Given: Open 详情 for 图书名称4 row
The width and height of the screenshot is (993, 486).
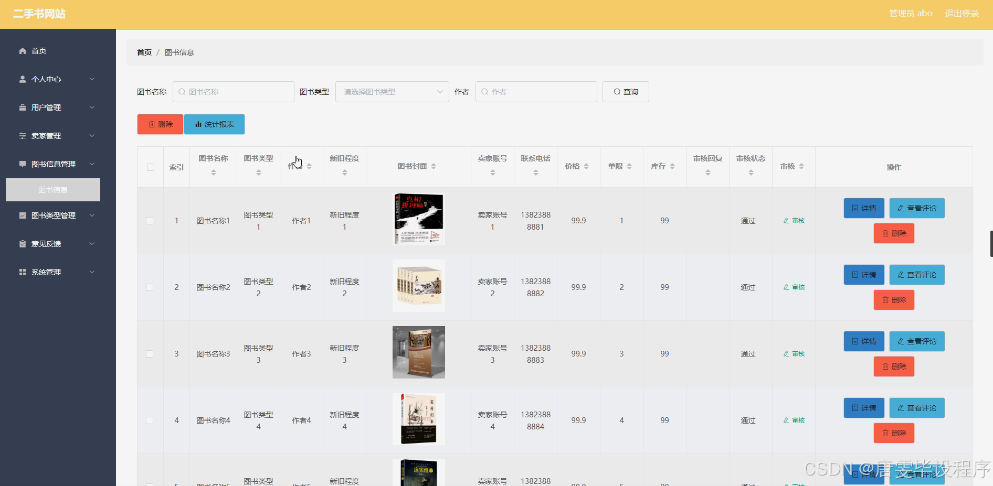Looking at the screenshot, I should [864, 408].
